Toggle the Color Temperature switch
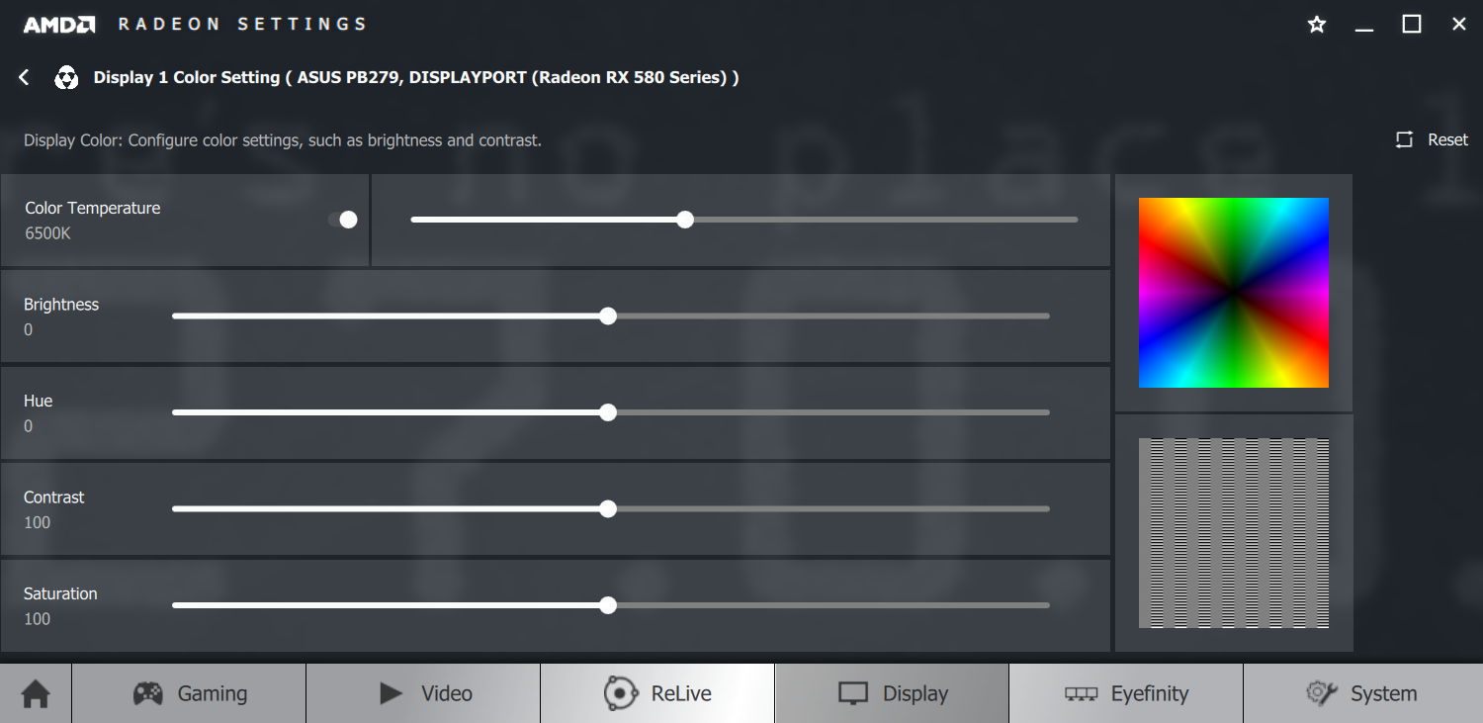Screen dimensions: 1483x723 343,220
